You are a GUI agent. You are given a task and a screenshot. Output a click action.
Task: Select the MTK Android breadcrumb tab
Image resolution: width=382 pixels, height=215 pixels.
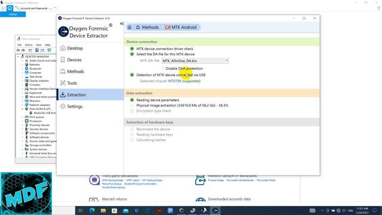[181, 27]
